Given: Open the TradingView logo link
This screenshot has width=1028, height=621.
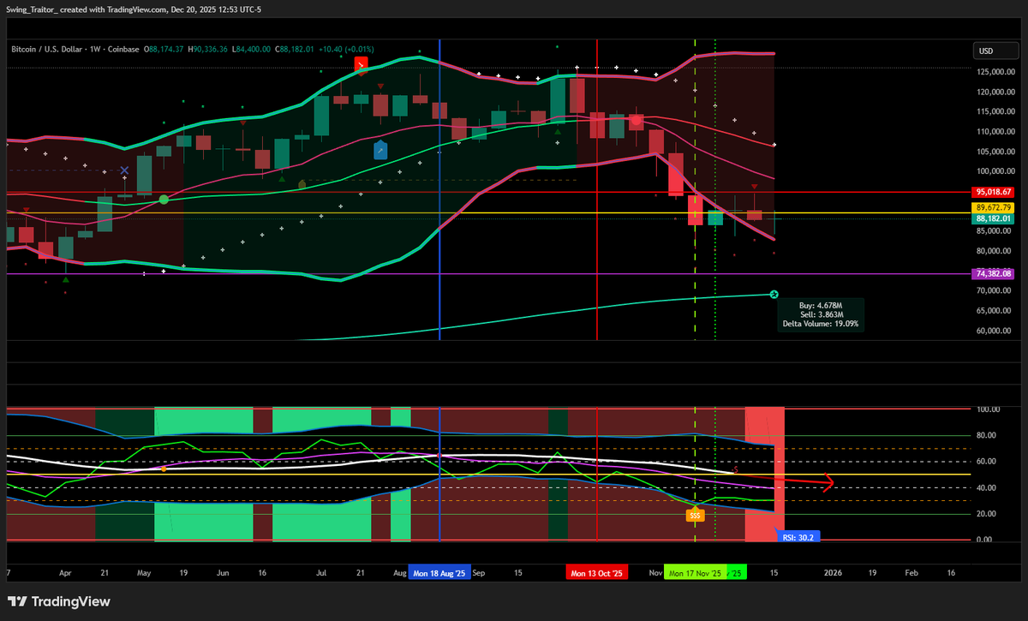Looking at the screenshot, I should [59, 601].
